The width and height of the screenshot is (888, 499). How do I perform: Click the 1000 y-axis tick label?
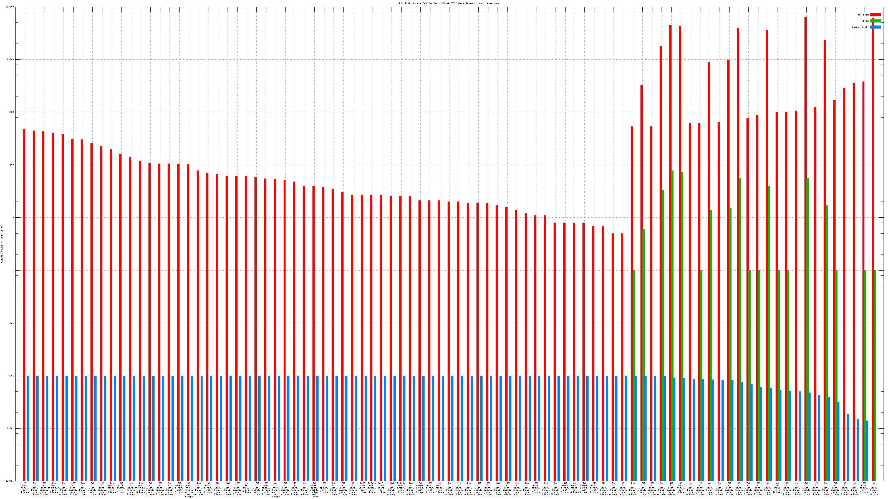point(11,112)
